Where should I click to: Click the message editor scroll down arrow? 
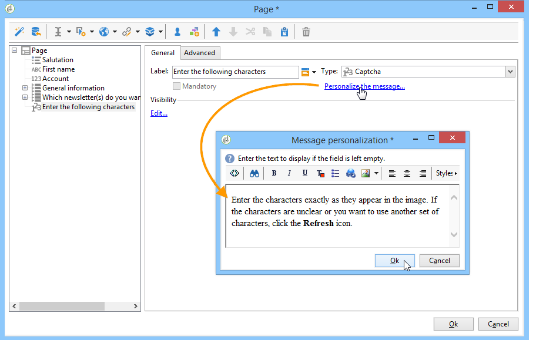tap(454, 235)
